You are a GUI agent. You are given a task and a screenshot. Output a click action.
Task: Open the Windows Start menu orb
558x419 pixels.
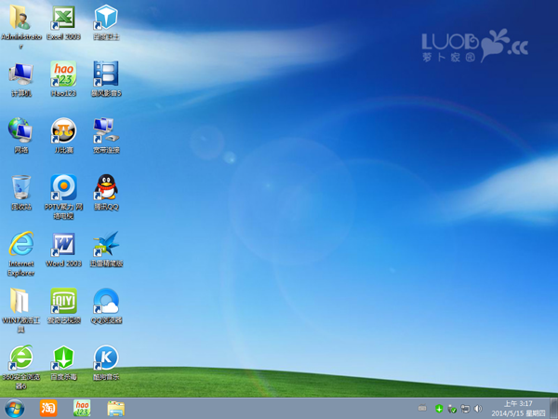(15, 409)
